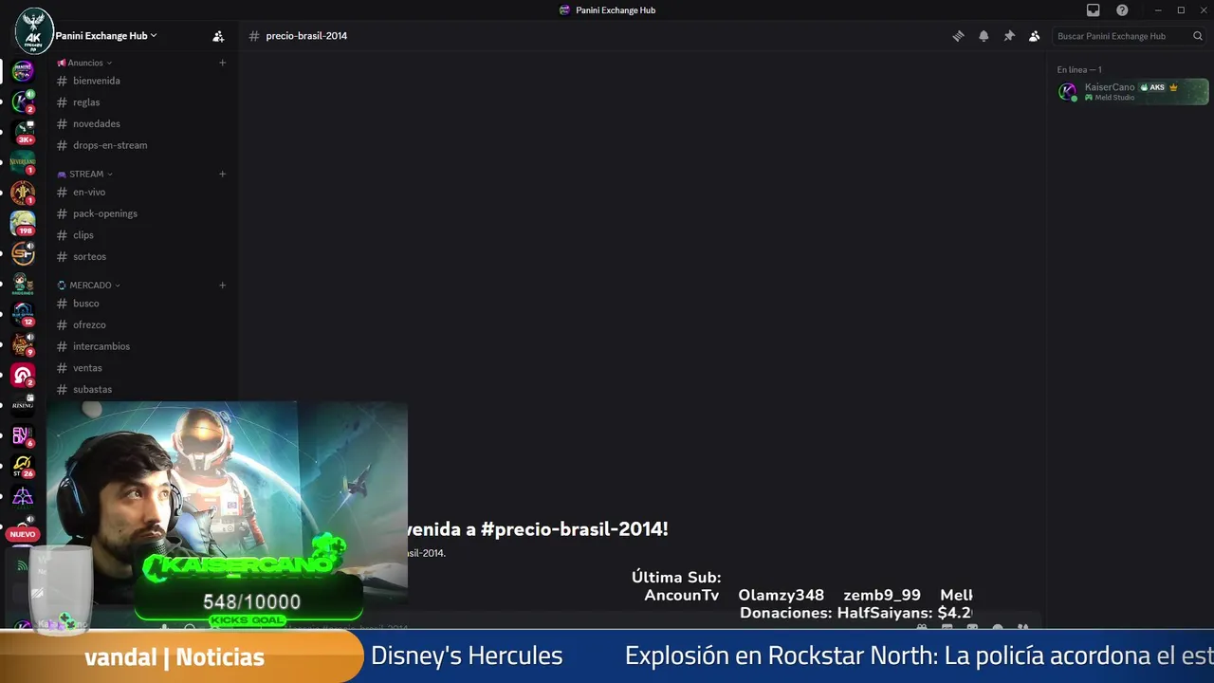Open the server with 12 badge

(23, 314)
